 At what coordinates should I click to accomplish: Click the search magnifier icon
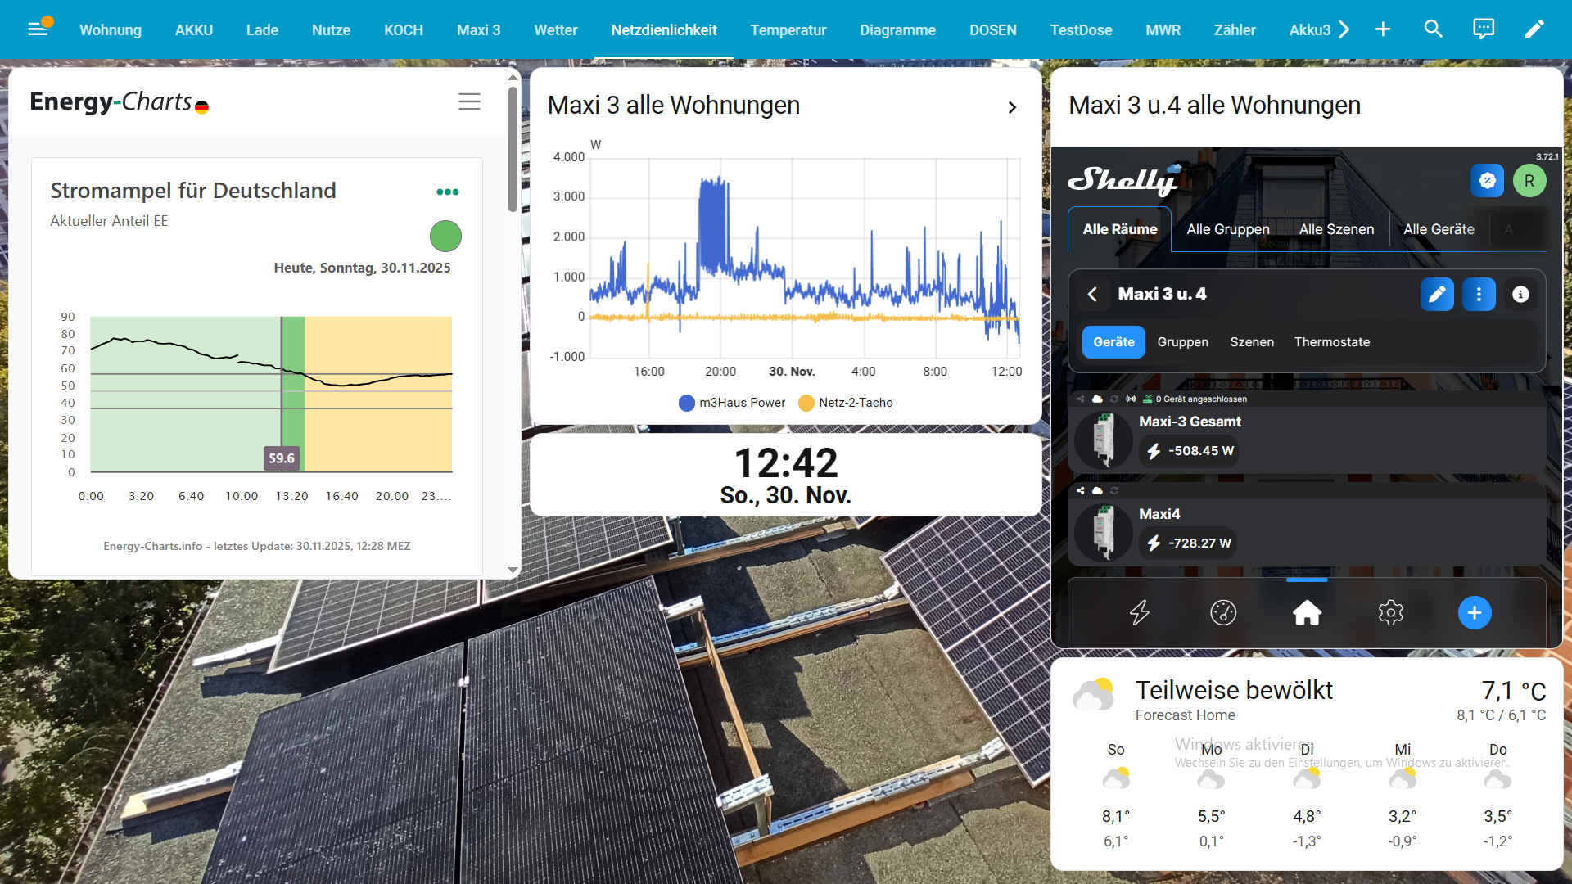coord(1433,29)
